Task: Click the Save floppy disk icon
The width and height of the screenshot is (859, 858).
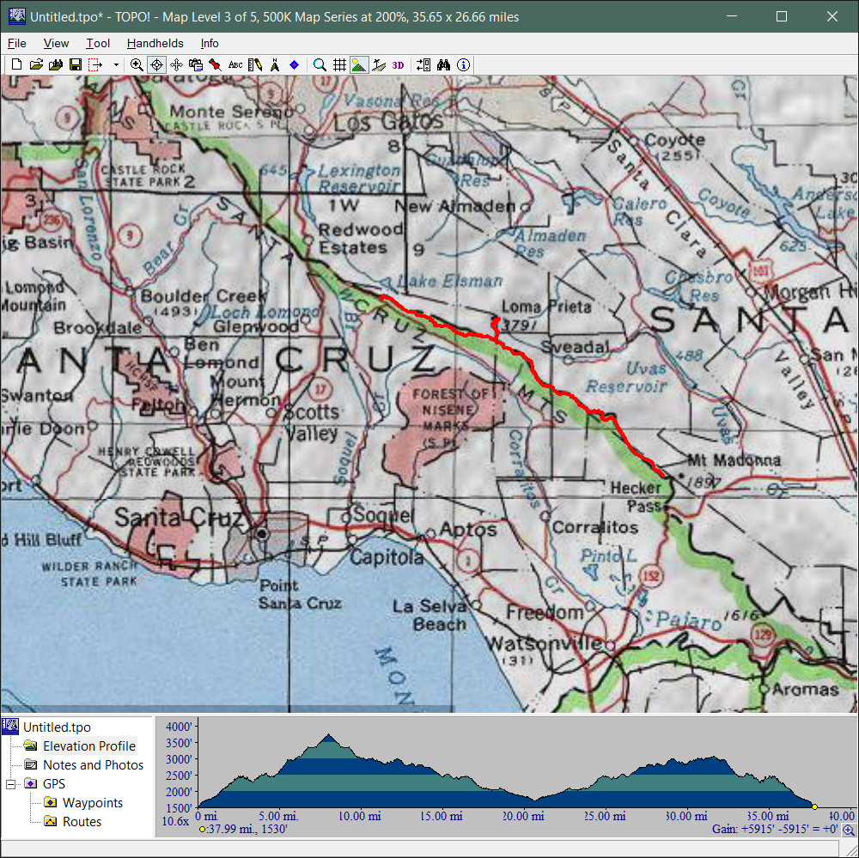Action: point(75,64)
